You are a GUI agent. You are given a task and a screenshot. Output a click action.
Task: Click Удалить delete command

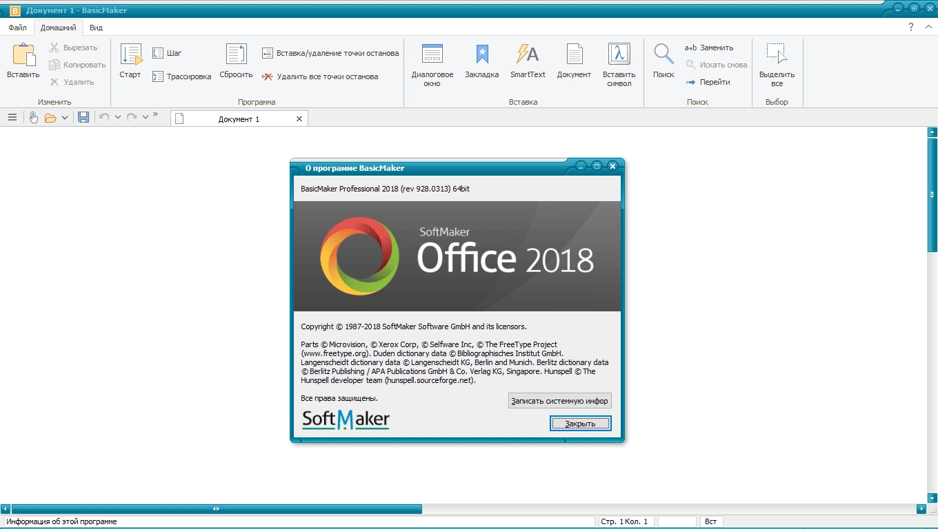coord(72,82)
